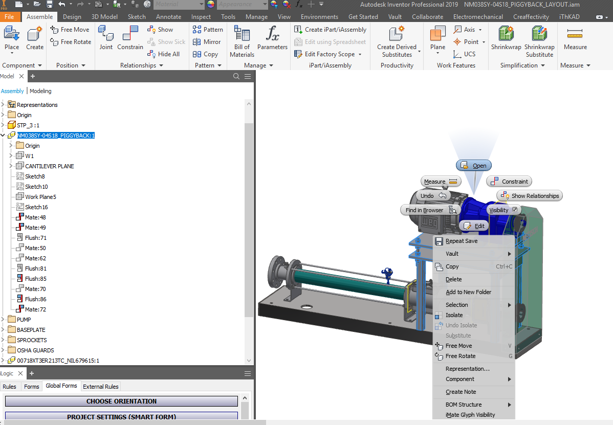Activate the Free Rotate tool in ribbon
613x425 pixels.
71,42
